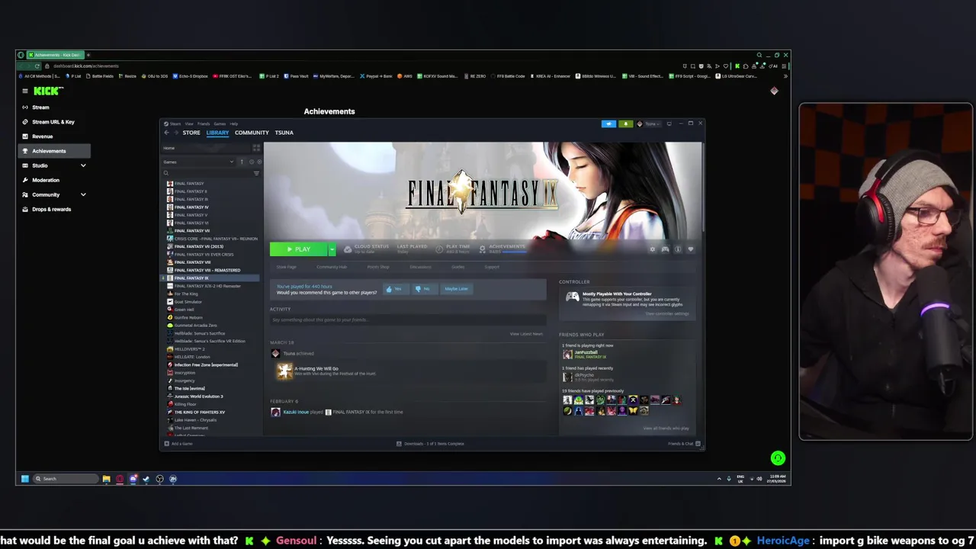
Task: Open Kazuki Inoue profile link
Action: tap(296, 413)
